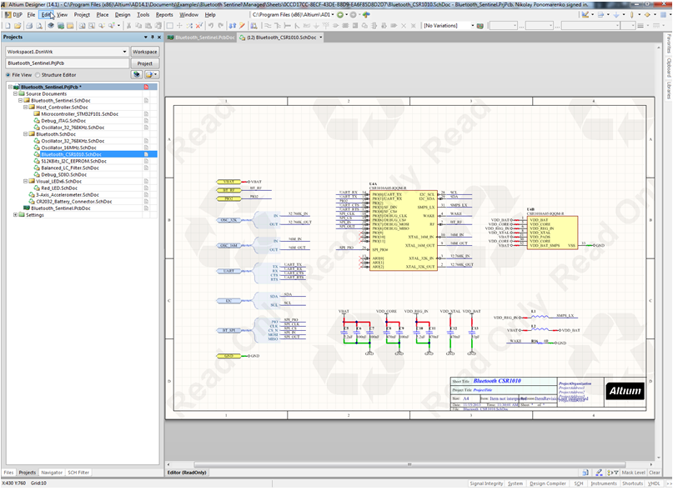The width and height of the screenshot is (673, 491).
Task: Select the Structure Editor radio button
Action: tap(38, 75)
